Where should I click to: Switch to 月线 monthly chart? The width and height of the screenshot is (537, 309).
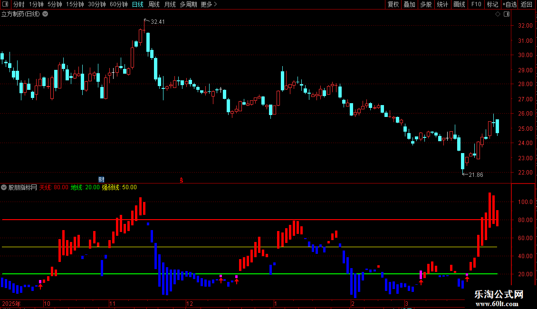[170, 4]
